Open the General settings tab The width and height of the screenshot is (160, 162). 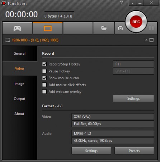(19, 54)
